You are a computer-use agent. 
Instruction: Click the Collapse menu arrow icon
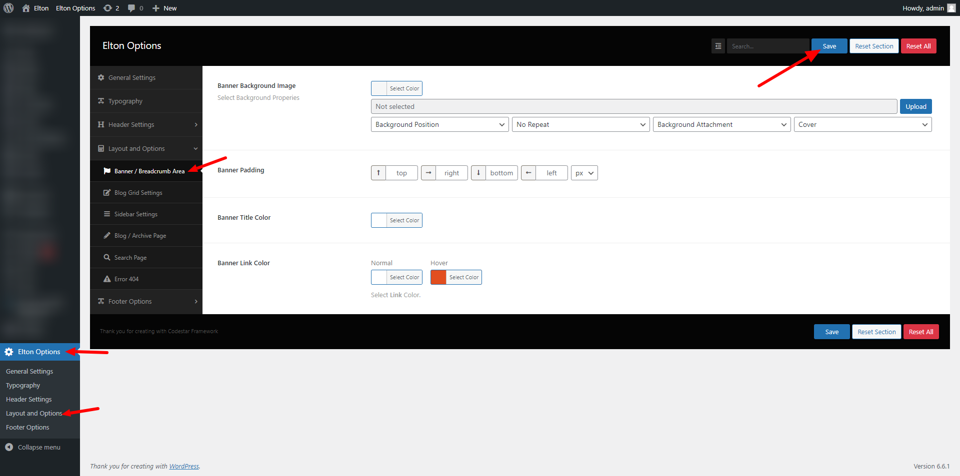pos(9,447)
